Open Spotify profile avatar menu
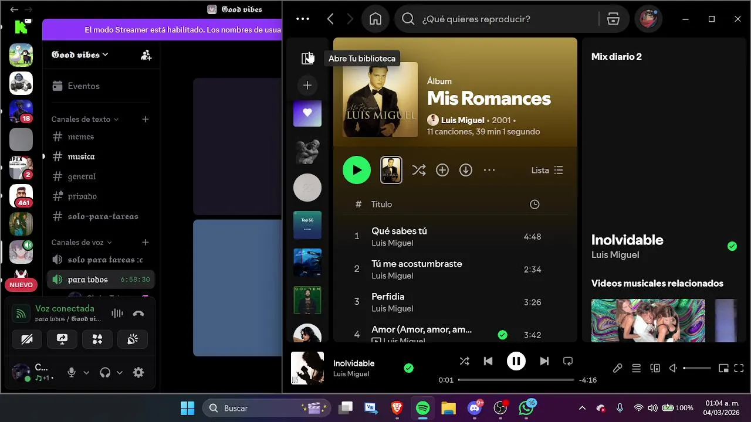Screen dimensions: 751x422 pos(648,19)
